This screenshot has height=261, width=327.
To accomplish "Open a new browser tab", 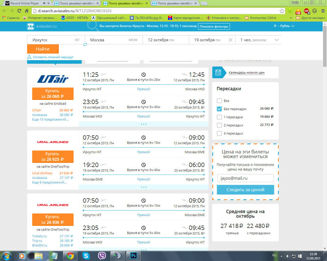I will 204,3.
